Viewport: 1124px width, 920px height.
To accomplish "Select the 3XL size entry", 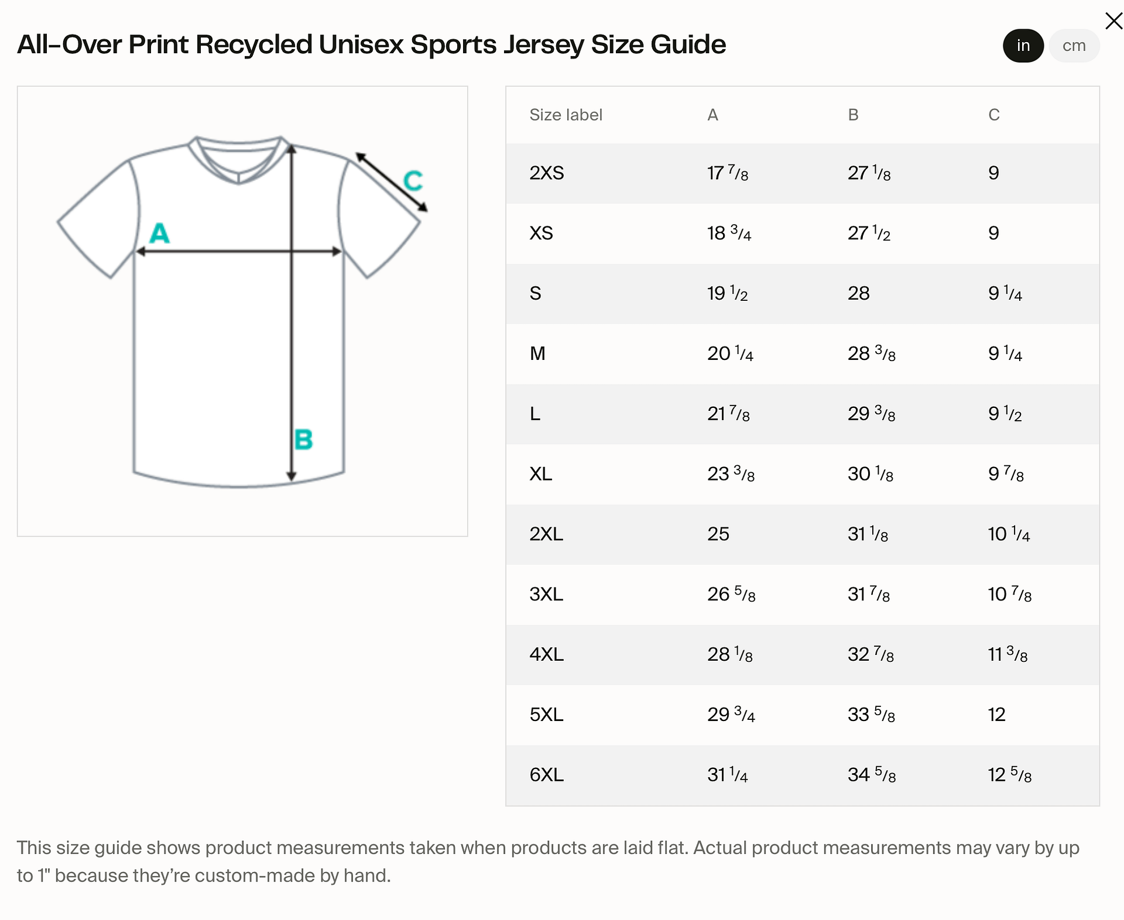I will point(546,595).
